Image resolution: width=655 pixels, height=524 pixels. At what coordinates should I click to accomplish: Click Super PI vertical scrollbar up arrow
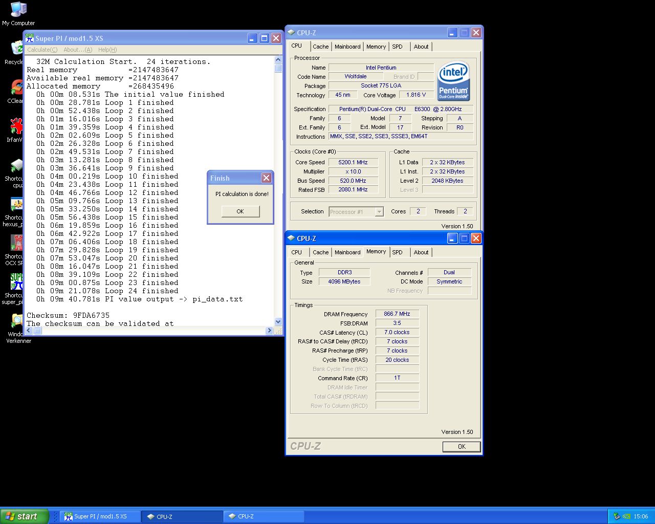278,59
